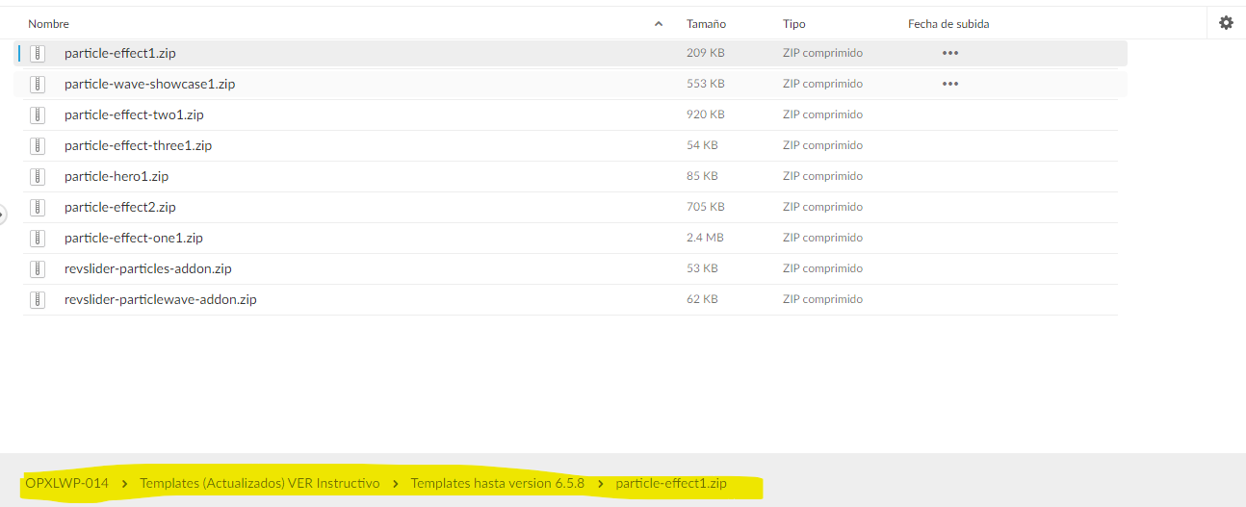The height and width of the screenshot is (507, 1246).
Task: Open more options for particle-wave-showcase1.zip
Action: pyautogui.click(x=950, y=85)
